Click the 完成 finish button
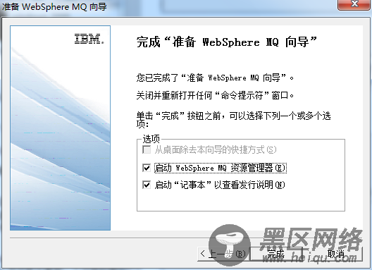Image resolution: width=372 pixels, height=270 pixels. click(277, 254)
